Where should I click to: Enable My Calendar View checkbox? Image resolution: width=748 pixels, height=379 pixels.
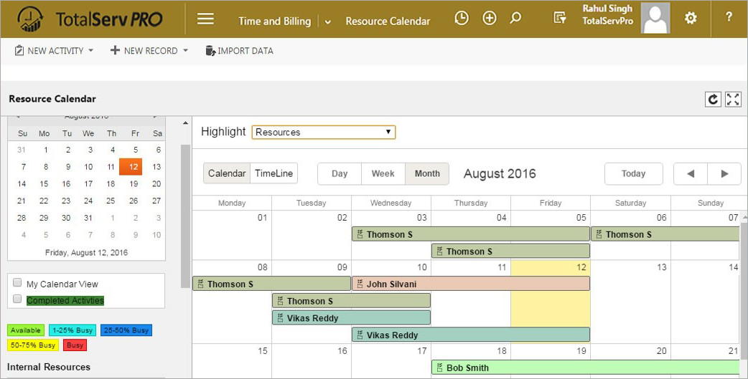pos(17,283)
